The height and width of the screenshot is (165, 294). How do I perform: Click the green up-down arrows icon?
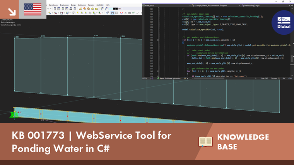[x=133, y=13]
